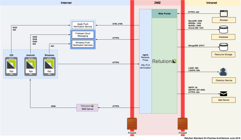The width and height of the screenshot is (241, 140).
Task: Click the Web Portal block
Action: tap(164, 14)
